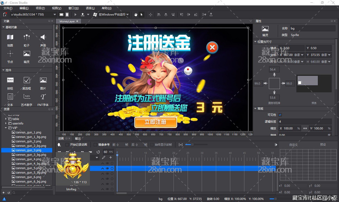Viewport: 339px width, 202px height.
Task: Select the FNT字体 font widget icon
Action: click(43, 97)
